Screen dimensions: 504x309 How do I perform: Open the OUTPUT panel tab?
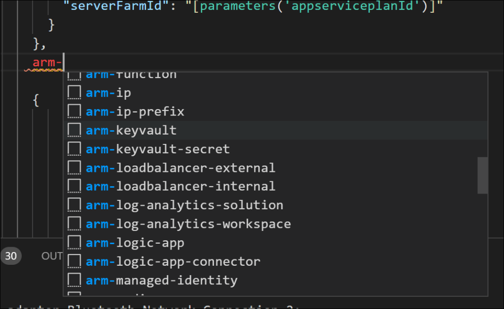[52, 256]
